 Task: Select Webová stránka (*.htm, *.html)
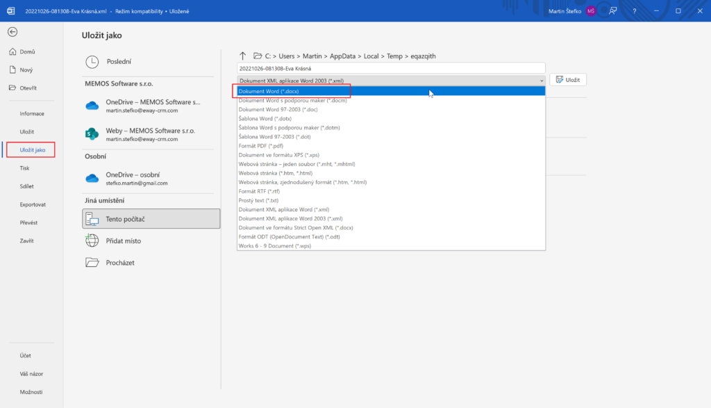point(391,173)
